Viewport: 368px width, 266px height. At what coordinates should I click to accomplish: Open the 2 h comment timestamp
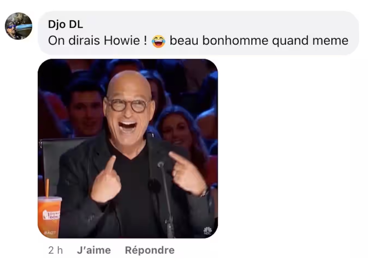[56, 250]
